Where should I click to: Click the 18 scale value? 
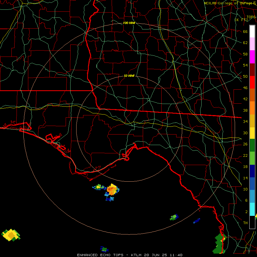click(x=245, y=167)
